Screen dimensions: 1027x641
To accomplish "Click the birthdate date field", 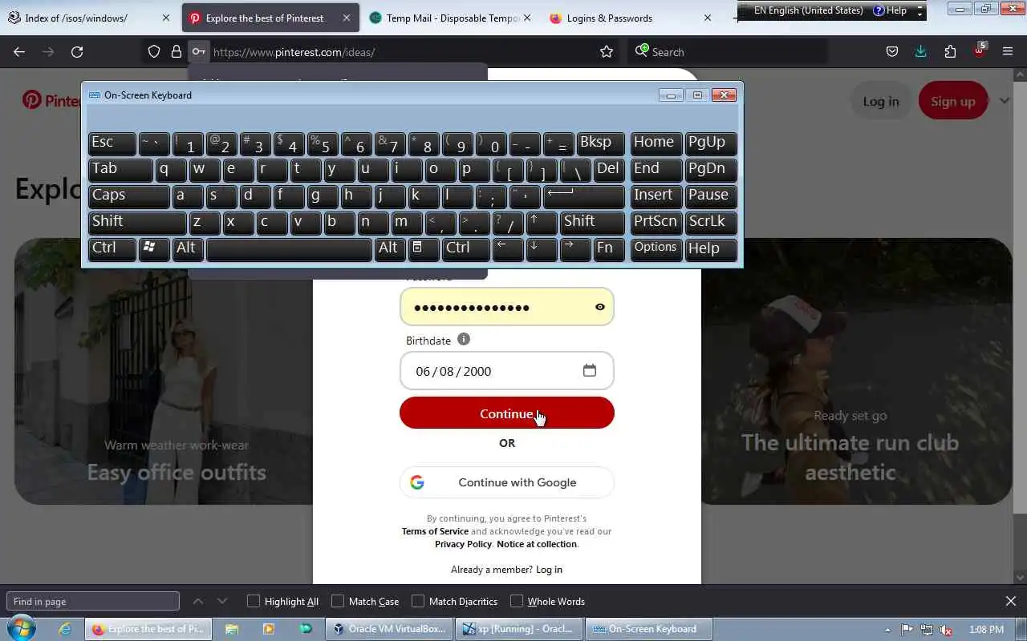I will [x=507, y=371].
